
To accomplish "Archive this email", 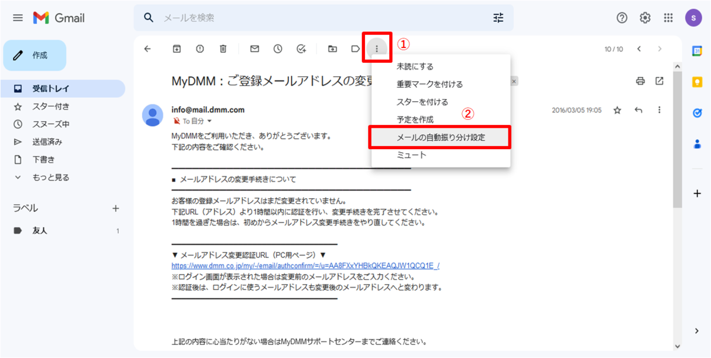I will click(177, 49).
